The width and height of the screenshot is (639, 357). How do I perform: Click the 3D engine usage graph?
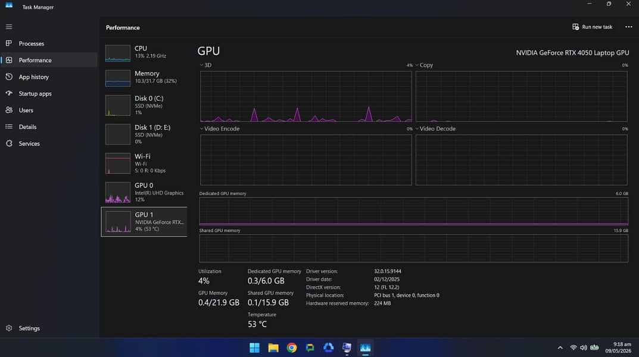[x=306, y=96]
